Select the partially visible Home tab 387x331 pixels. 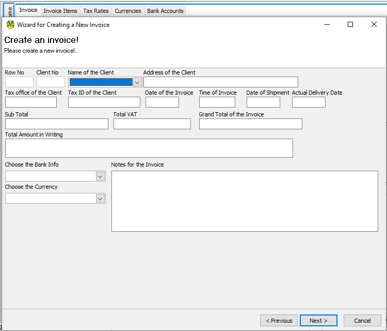tap(10, 11)
